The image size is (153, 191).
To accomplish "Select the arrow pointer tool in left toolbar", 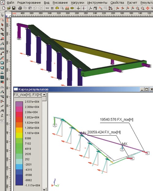I will click(x=2, y=15).
